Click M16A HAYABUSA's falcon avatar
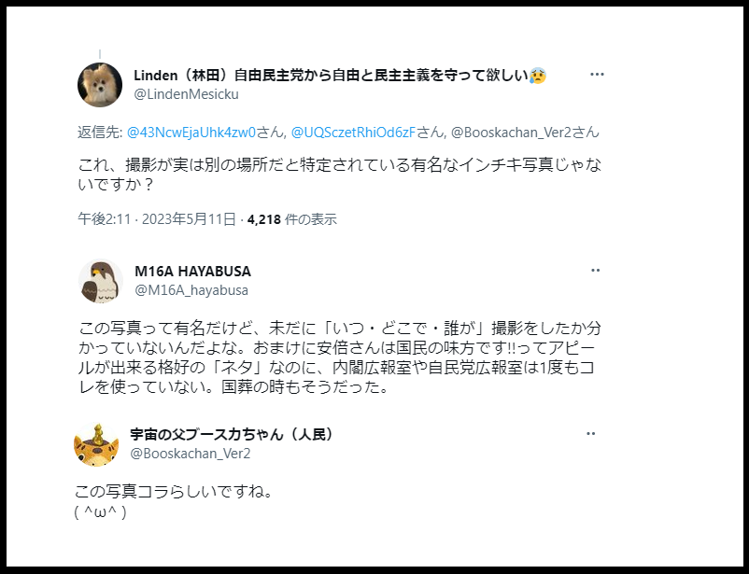This screenshot has height=574, width=749. pyautogui.click(x=100, y=281)
